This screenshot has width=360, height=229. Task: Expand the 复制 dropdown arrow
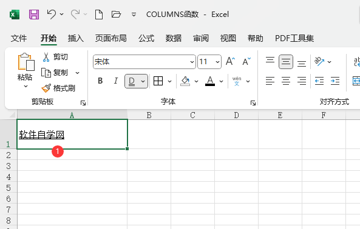click(77, 73)
